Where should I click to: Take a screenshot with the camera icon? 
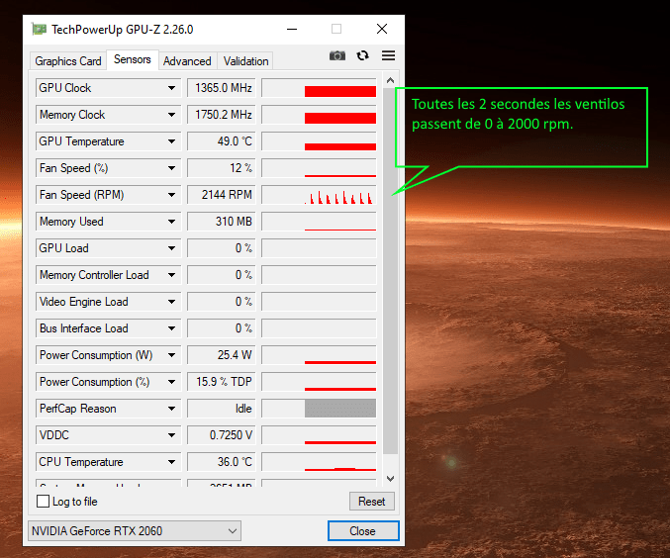pyautogui.click(x=337, y=55)
